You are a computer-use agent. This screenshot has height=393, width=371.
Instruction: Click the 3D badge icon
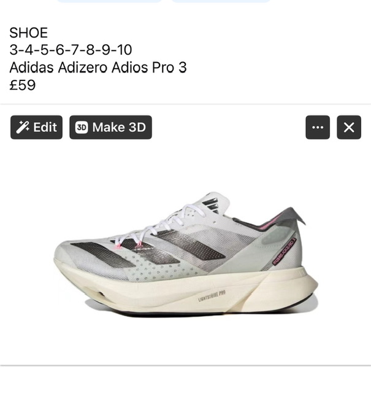click(82, 127)
